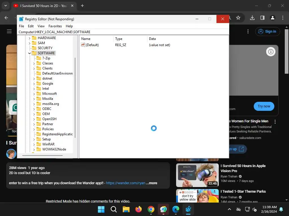Expand the HARDWARE key
Screen dimensions: 289x216
29,38
